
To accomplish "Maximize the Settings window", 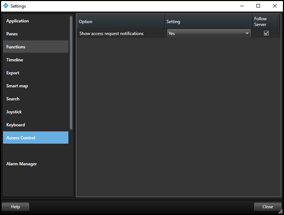I will (258, 6).
